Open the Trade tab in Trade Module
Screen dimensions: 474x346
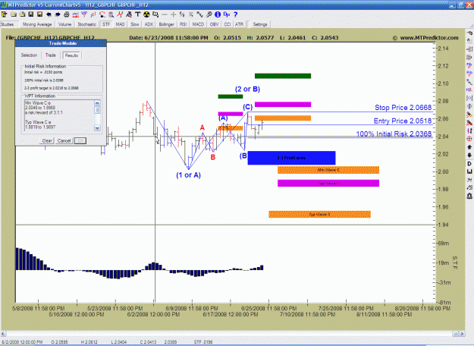coord(51,55)
